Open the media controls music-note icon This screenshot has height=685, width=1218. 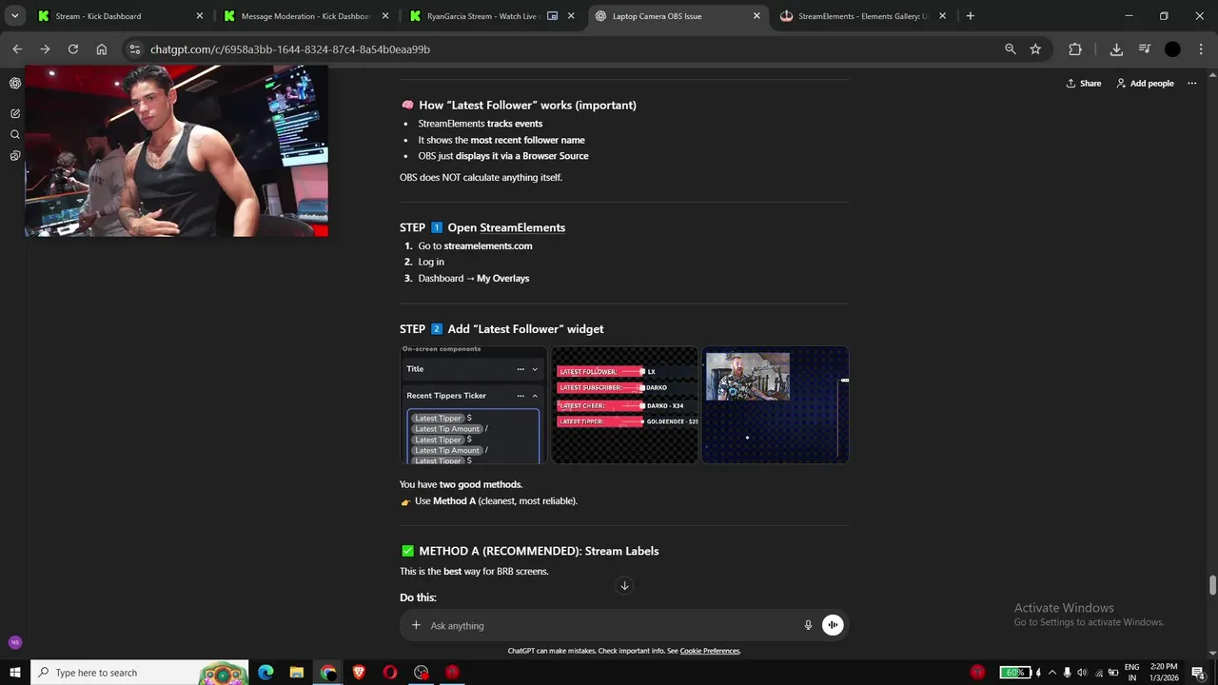tap(1145, 49)
